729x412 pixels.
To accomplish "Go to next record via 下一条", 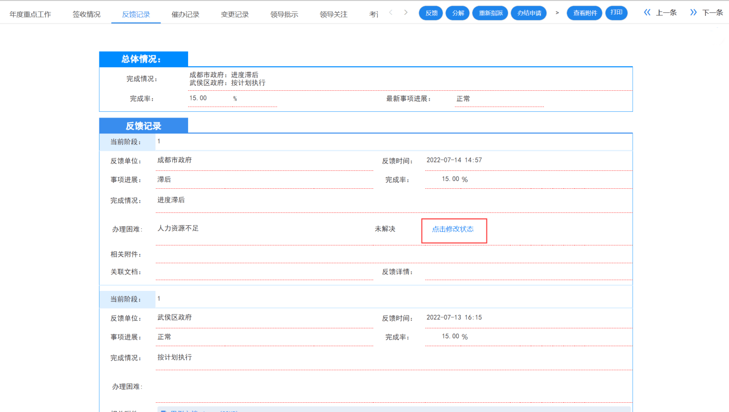I will click(x=706, y=12).
